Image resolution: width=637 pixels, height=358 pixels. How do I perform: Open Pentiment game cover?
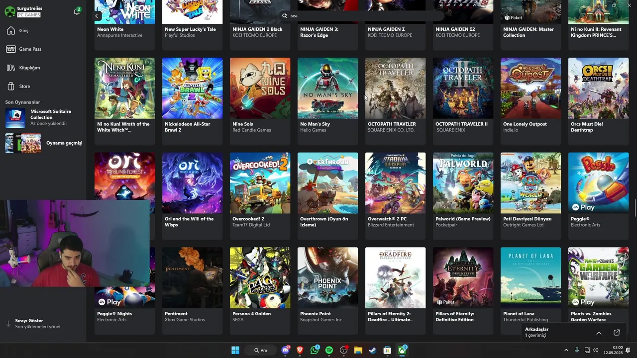(192, 278)
